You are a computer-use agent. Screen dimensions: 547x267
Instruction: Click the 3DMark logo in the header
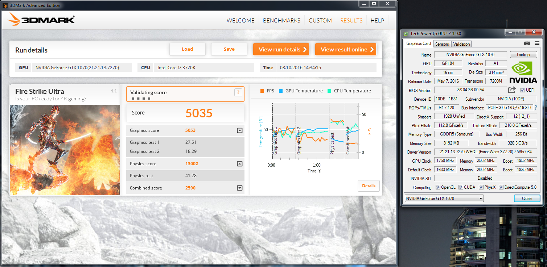click(x=41, y=19)
